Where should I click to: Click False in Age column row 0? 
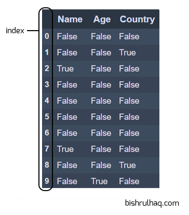pyautogui.click(x=101, y=36)
